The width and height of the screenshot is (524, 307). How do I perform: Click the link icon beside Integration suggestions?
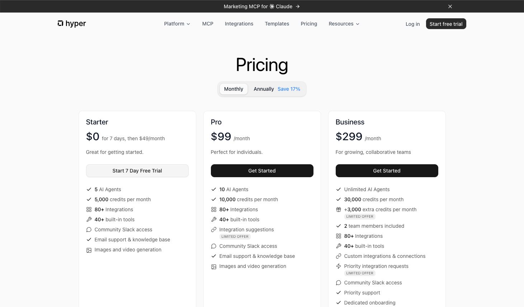[x=214, y=230]
